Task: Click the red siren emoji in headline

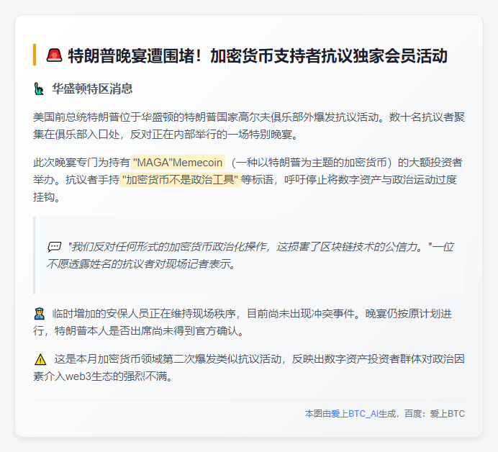Action: 54,55
